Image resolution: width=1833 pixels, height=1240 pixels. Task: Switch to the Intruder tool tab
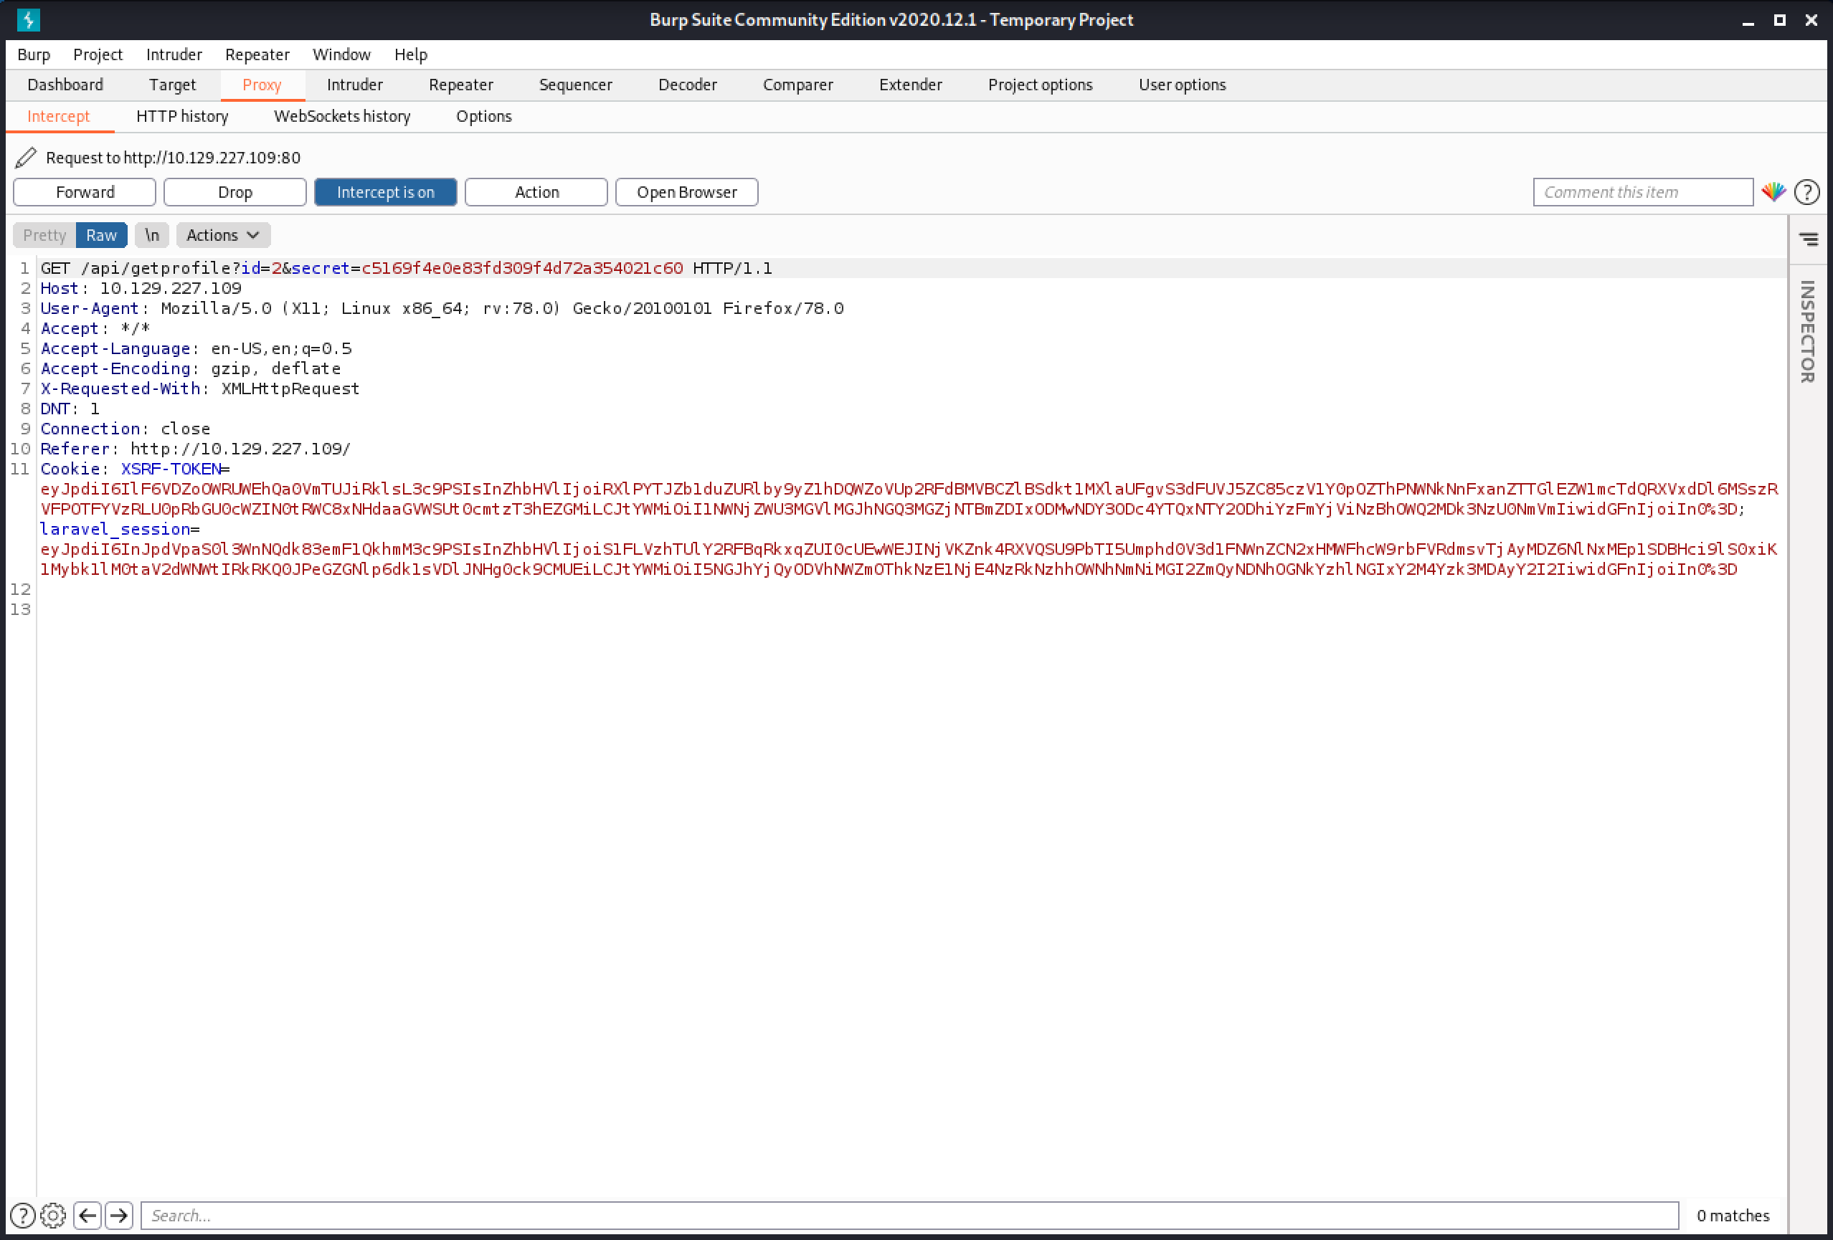pyautogui.click(x=355, y=85)
